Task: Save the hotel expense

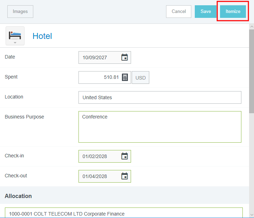Action: point(206,12)
